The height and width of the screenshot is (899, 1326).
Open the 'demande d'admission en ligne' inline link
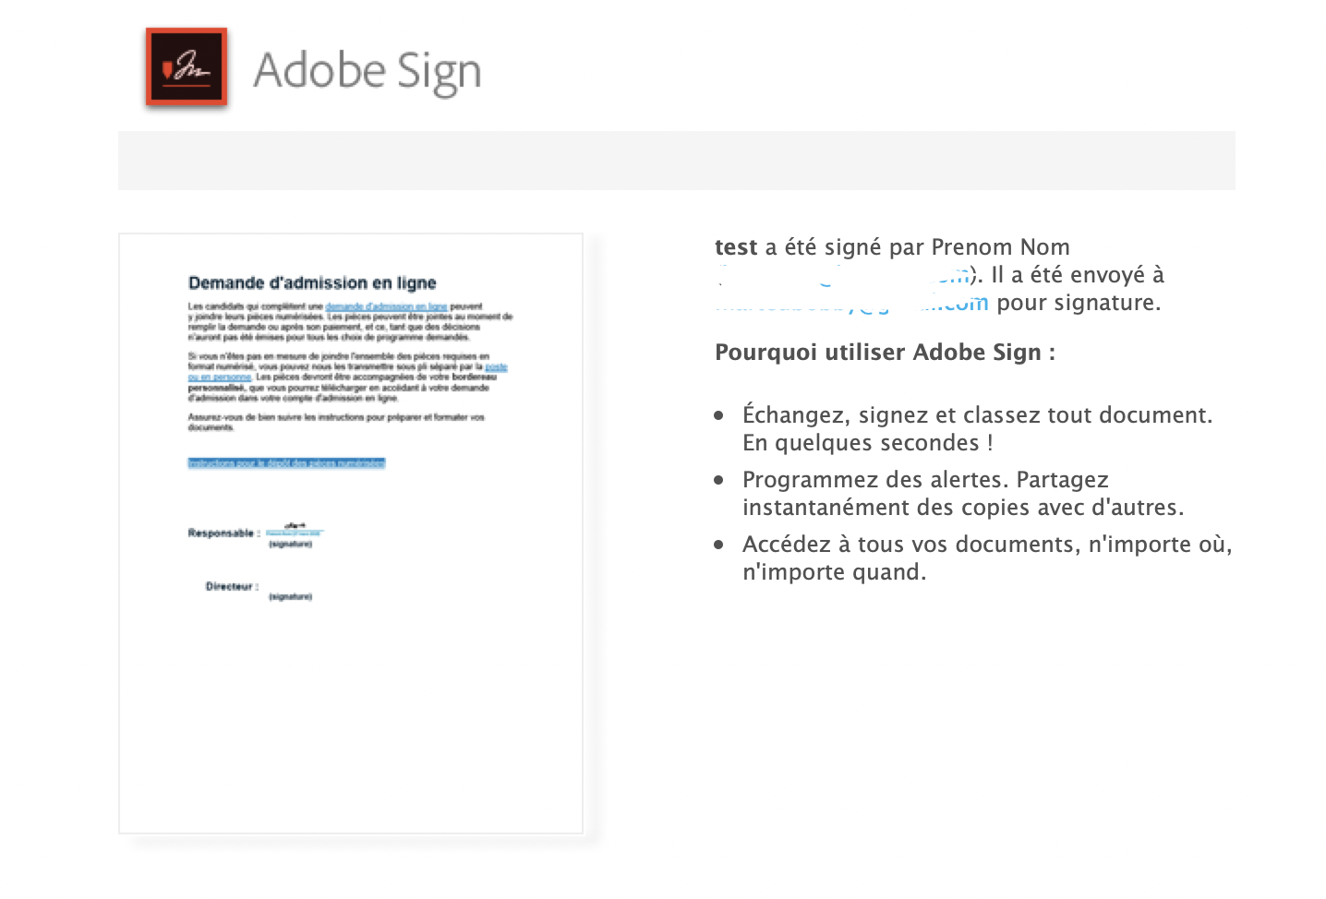[386, 306]
